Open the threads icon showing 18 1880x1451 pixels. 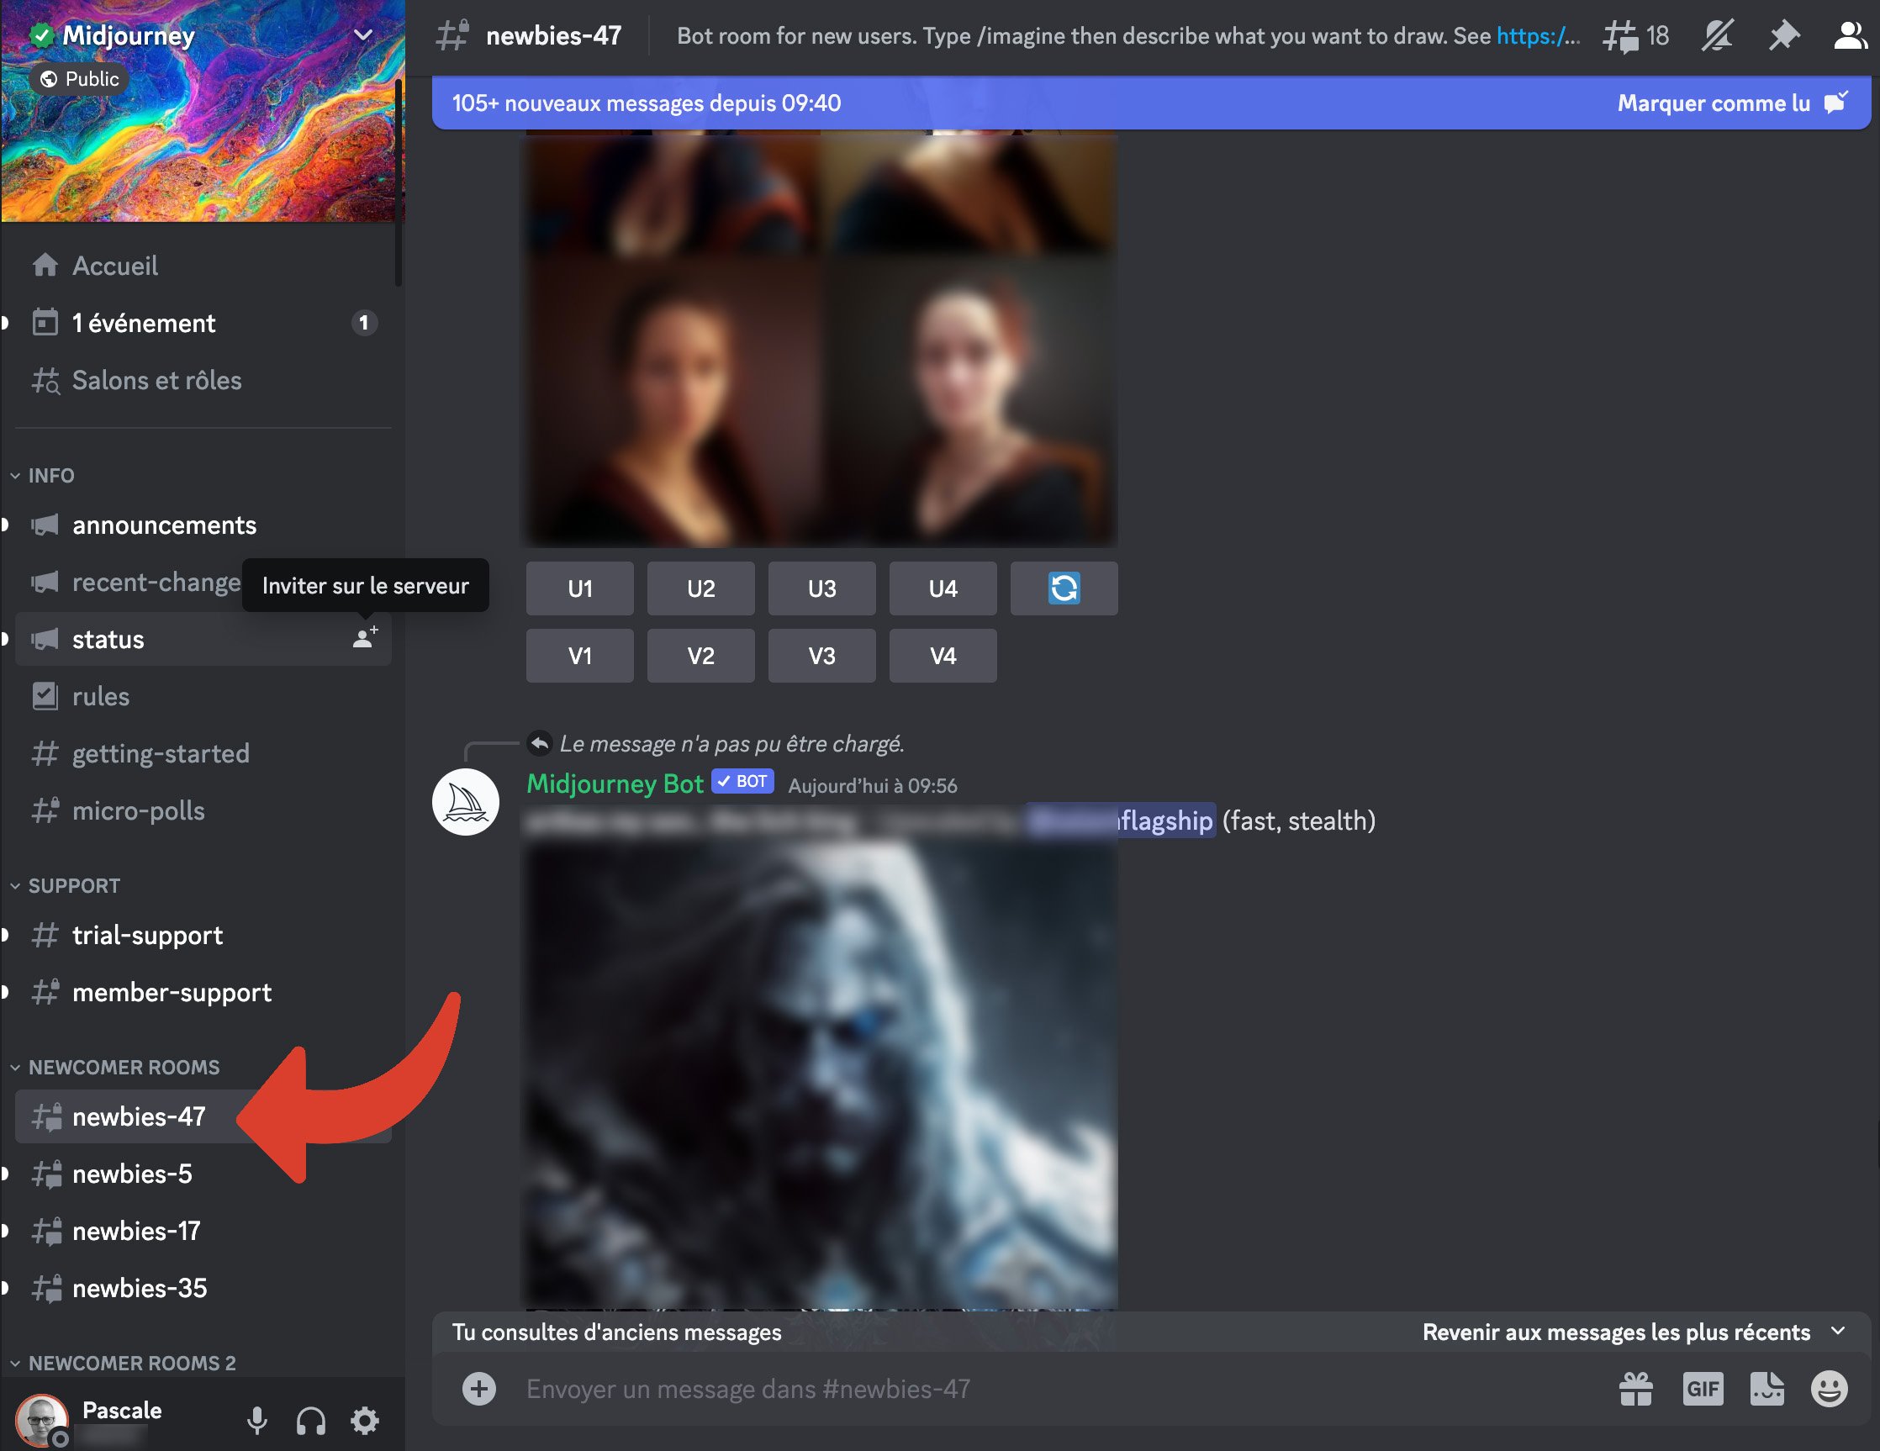(x=1634, y=36)
